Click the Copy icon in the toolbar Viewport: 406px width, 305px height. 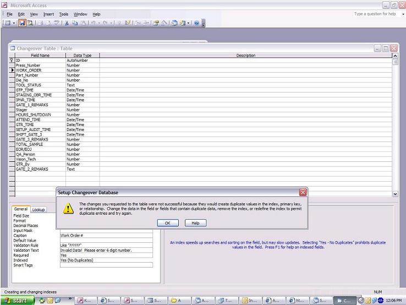(x=74, y=23)
